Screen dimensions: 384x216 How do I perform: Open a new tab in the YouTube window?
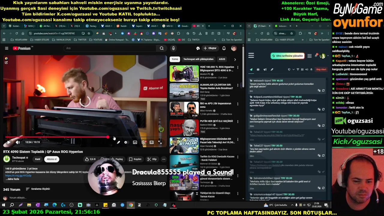[x=209, y=26]
